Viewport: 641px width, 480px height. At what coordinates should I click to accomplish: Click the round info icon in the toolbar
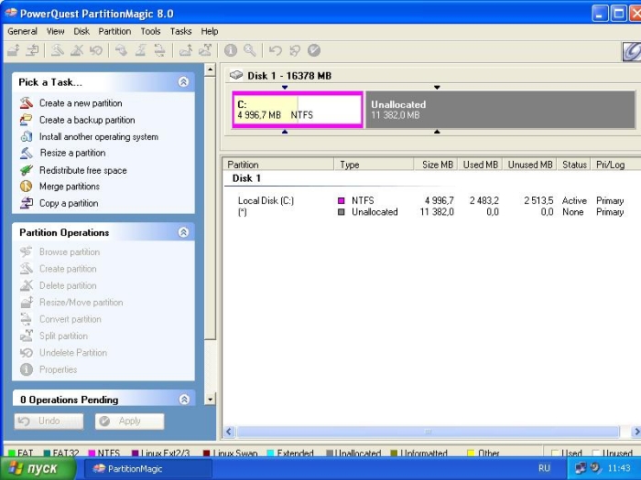231,50
